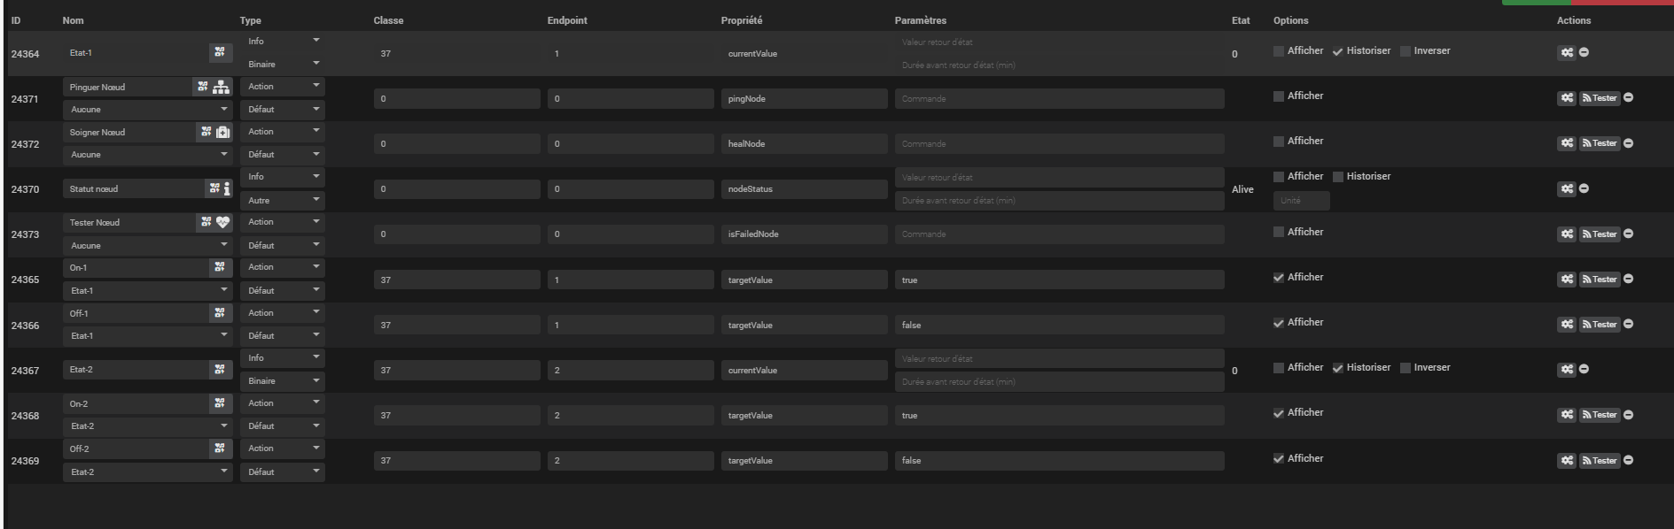Viewport: 1674px width, 529px height.
Task: Open the Autre subtype dropdown for Statut nœud
Action: 282,201
